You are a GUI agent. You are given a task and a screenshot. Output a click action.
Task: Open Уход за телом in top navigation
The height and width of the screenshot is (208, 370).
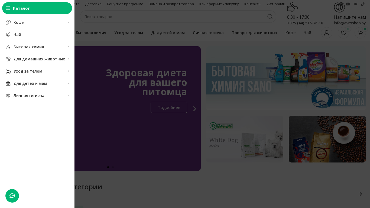point(129,33)
